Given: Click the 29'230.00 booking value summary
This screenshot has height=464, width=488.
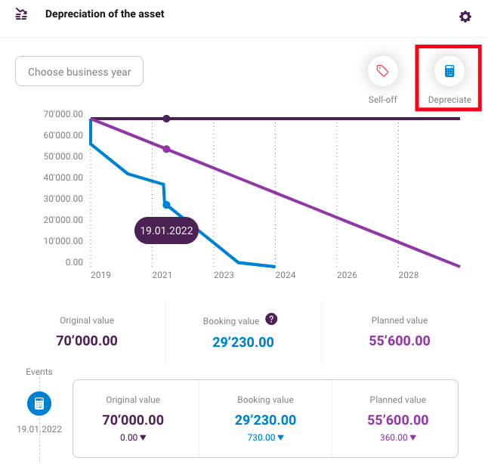Looking at the screenshot, I should [x=243, y=342].
